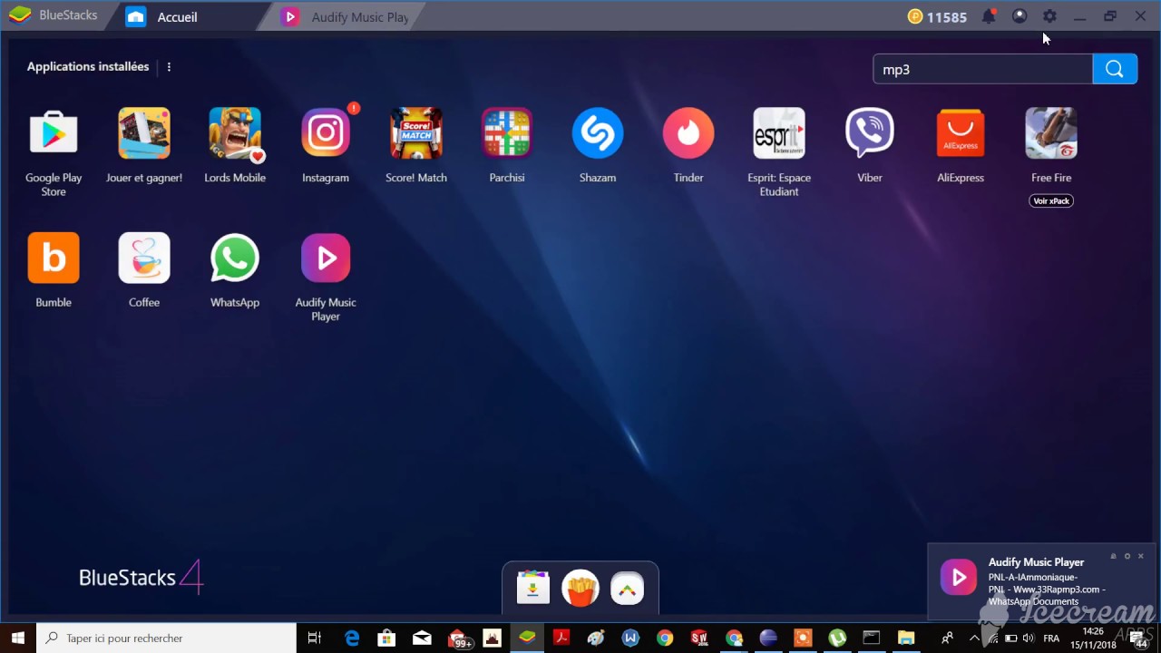Mute notifications via bell on Audify popup

pyautogui.click(x=1113, y=556)
